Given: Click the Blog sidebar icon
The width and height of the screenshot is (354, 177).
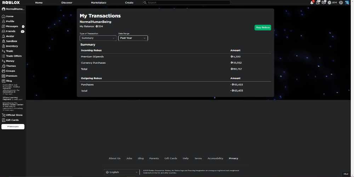Looking at the screenshot, I should point(4,81).
